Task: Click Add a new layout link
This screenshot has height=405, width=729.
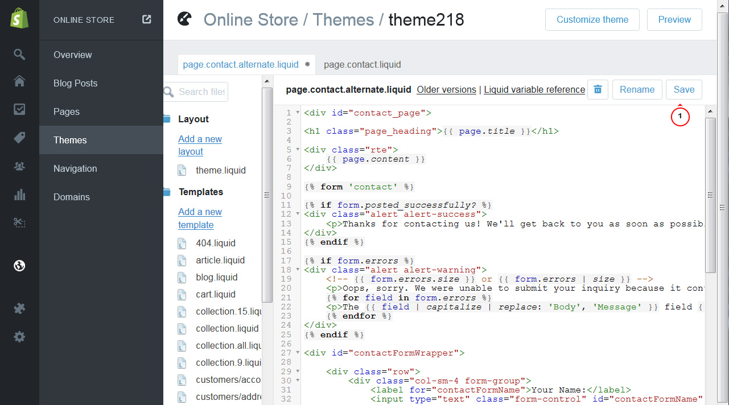Action: tap(200, 145)
